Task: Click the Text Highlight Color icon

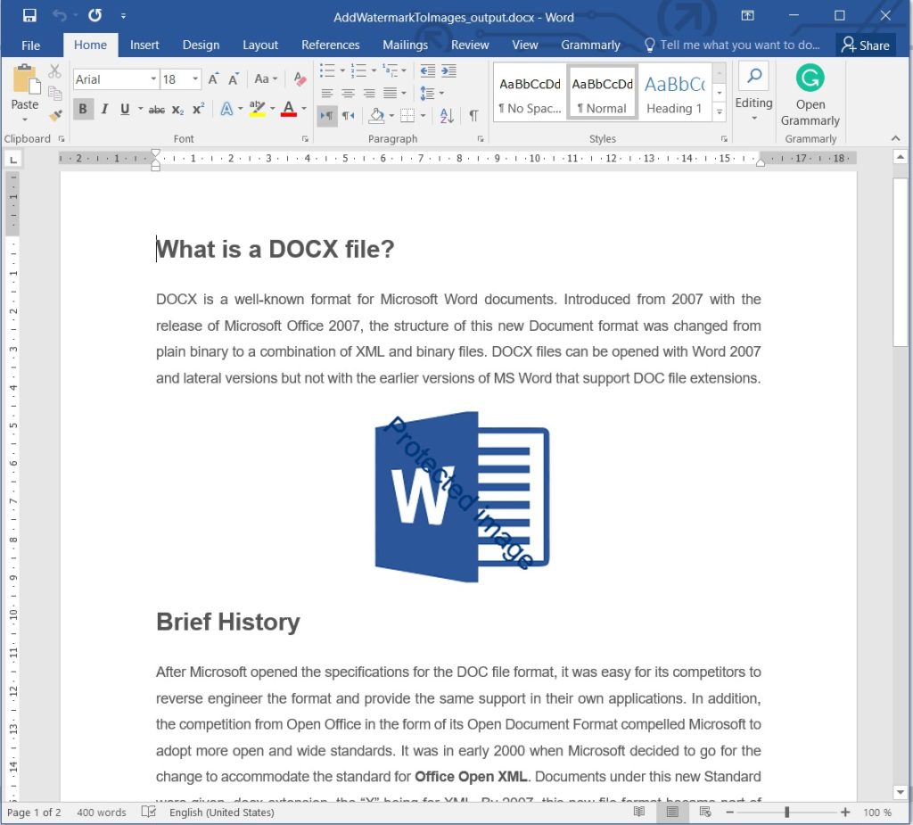Action: [x=257, y=108]
